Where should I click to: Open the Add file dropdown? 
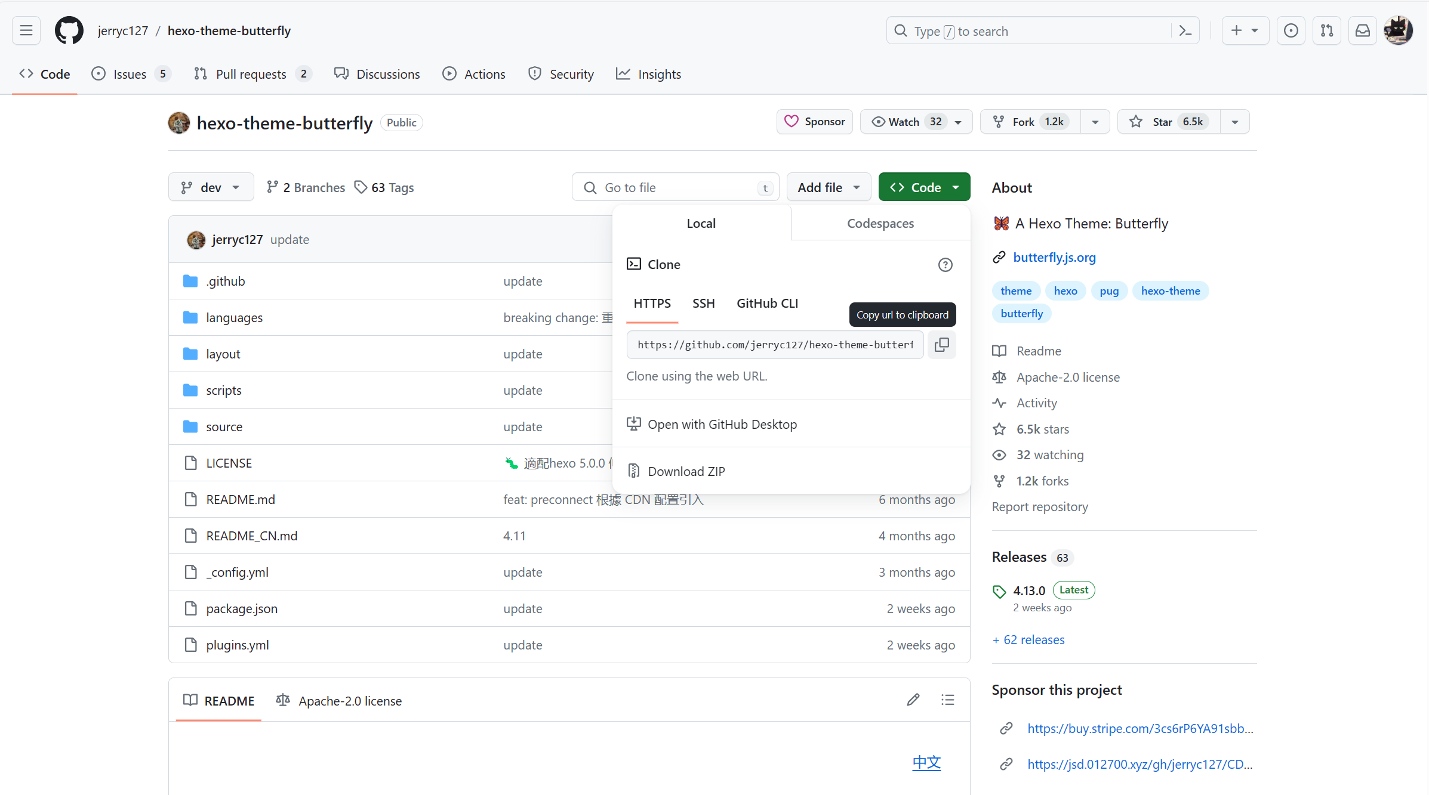(829, 187)
